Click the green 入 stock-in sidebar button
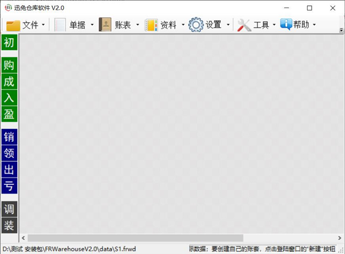Viewport: 345px width, 254px height. [9, 98]
